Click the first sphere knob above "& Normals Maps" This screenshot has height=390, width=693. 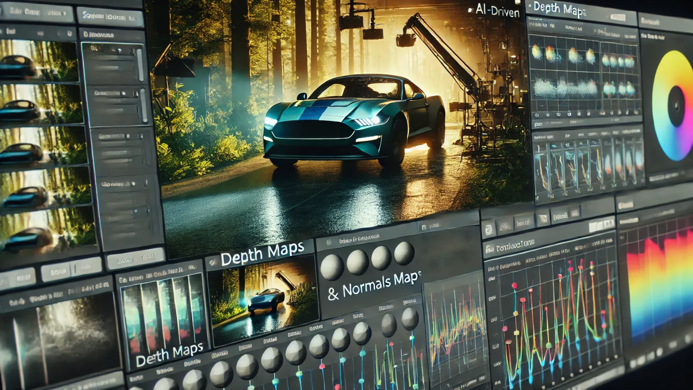(x=332, y=266)
